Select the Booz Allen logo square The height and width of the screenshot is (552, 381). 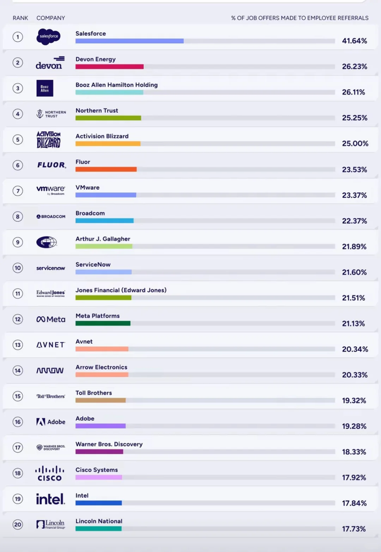(45, 88)
